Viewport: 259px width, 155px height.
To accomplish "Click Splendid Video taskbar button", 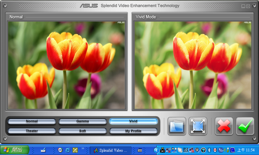I will tap(110, 150).
